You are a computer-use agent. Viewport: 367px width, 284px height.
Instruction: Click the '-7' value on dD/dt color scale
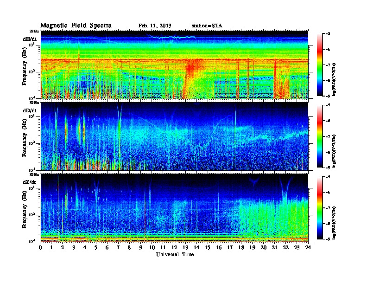click(x=328, y=136)
